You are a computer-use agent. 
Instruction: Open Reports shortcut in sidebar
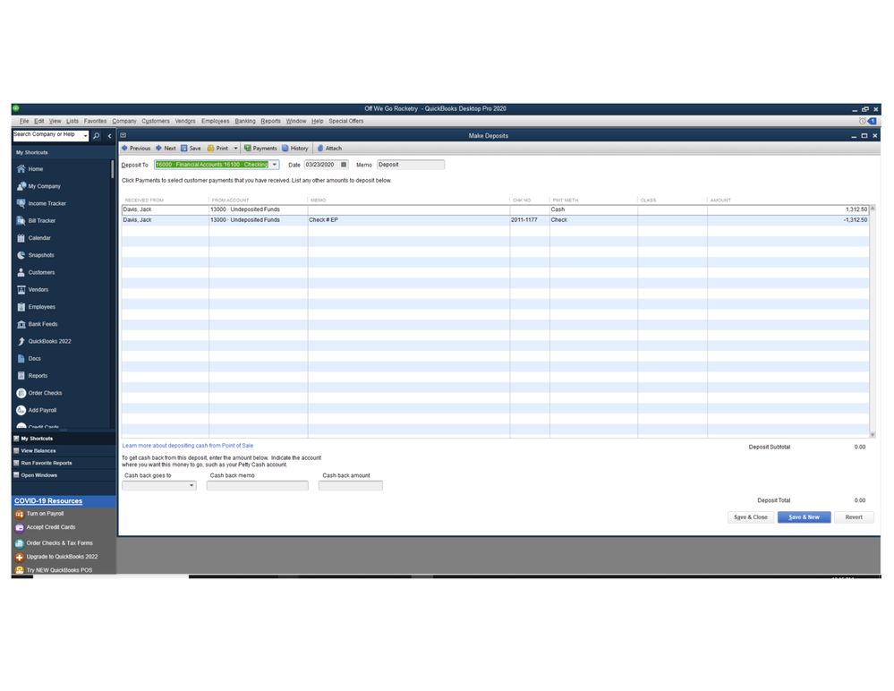coord(32,376)
